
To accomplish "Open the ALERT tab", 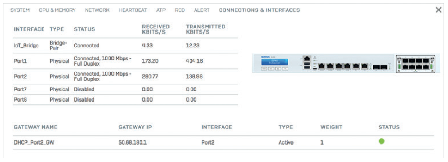I will pyautogui.click(x=202, y=10).
